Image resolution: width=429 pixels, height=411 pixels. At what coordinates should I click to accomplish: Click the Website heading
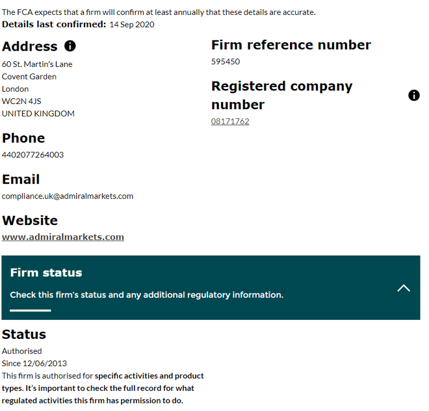(x=30, y=220)
